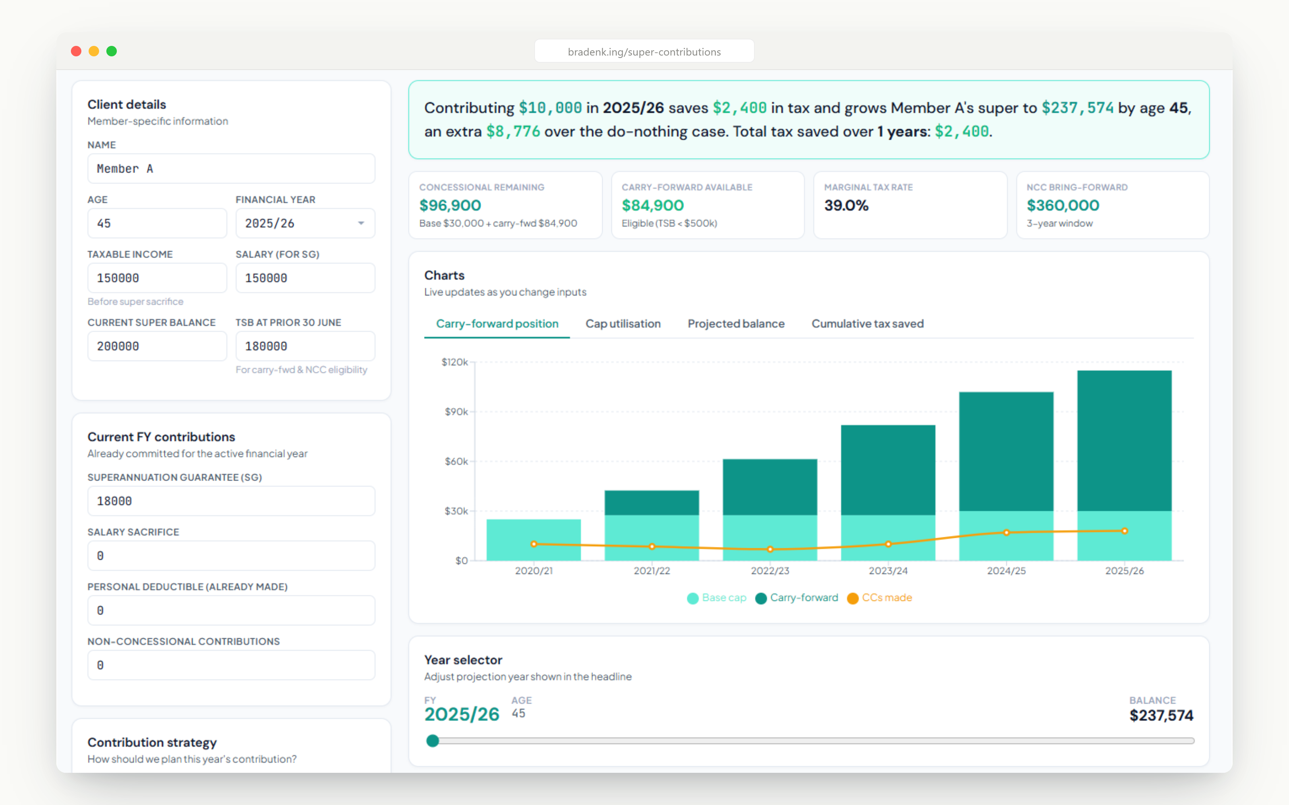Switch to Cap utilisation tab
The height and width of the screenshot is (805, 1289).
click(x=623, y=324)
